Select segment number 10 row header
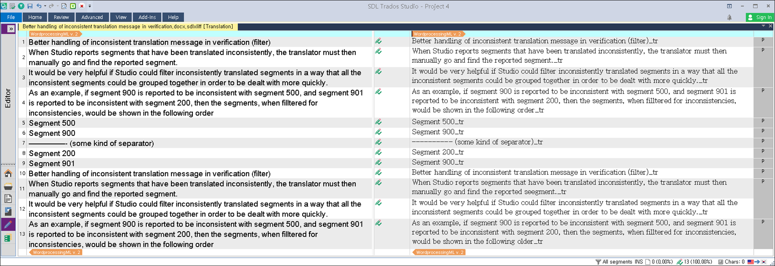The width and height of the screenshot is (775, 266). pos(22,174)
